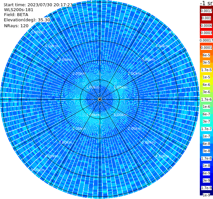Click the 'Field: BETA' label
The height and width of the screenshot is (199, 213).
(16, 15)
